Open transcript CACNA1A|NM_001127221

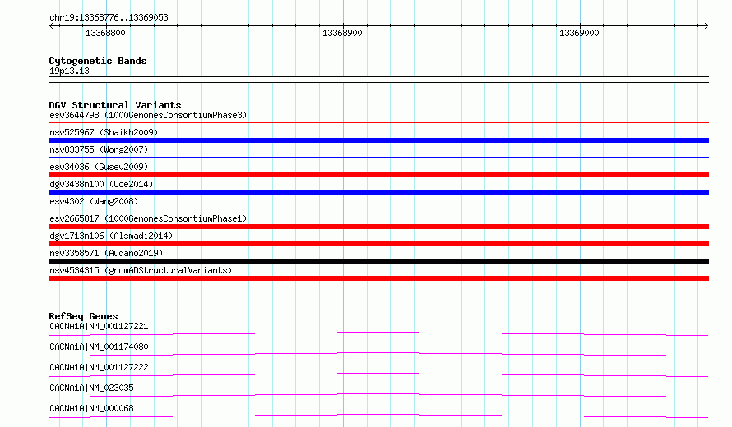[x=99, y=326]
